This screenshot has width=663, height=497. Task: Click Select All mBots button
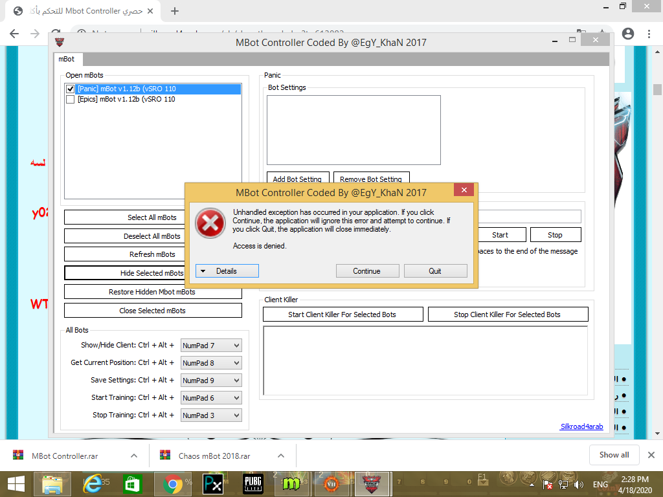pos(125,217)
